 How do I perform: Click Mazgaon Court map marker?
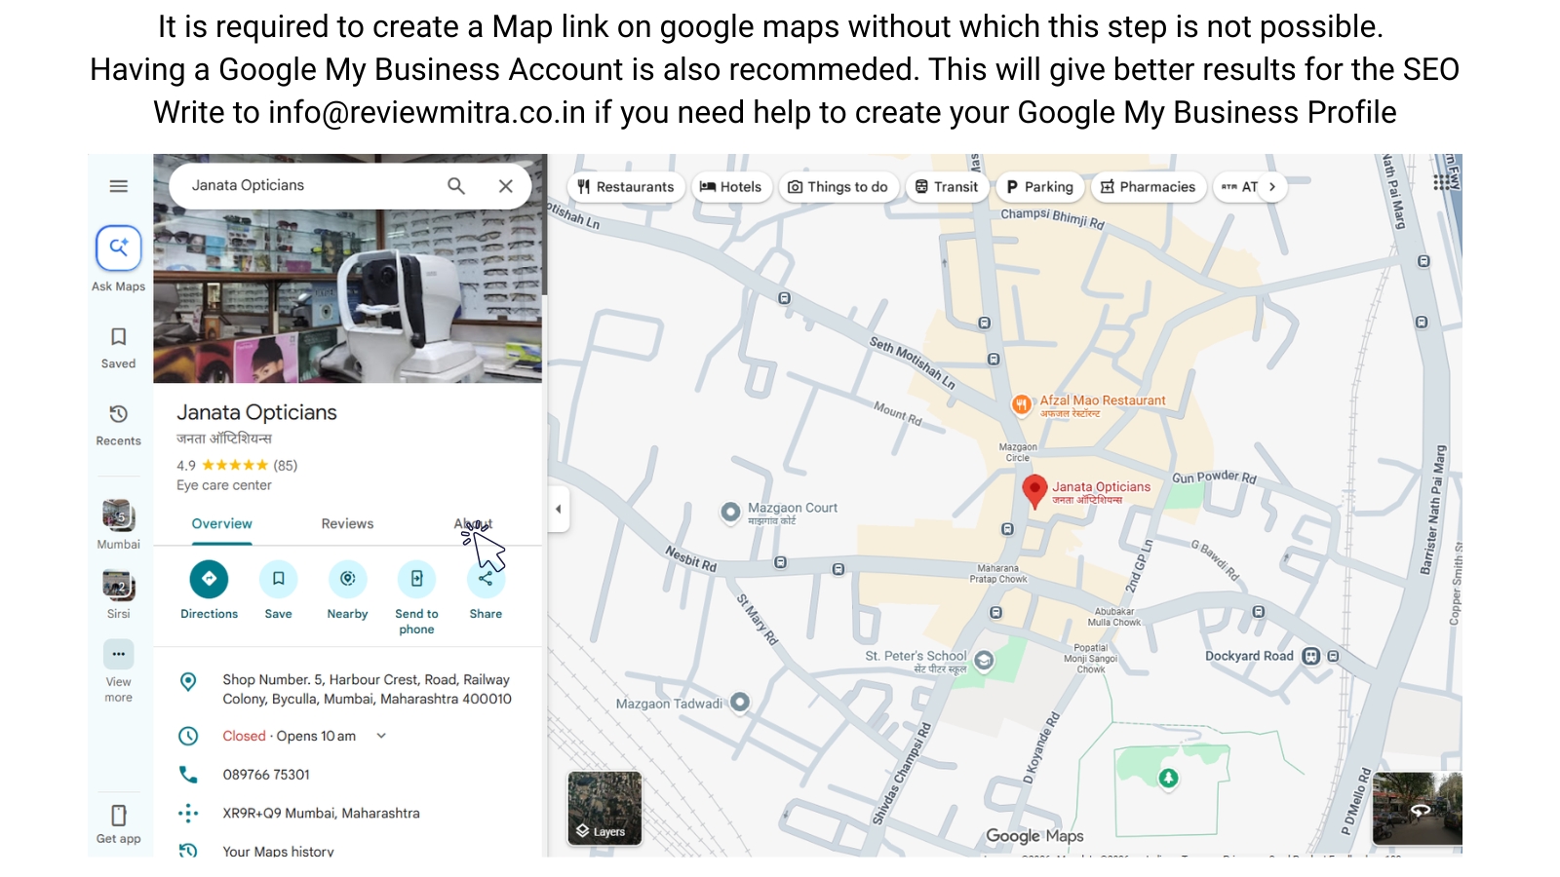click(730, 512)
